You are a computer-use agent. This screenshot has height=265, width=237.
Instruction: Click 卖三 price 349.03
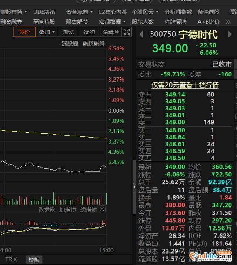pos(175,108)
